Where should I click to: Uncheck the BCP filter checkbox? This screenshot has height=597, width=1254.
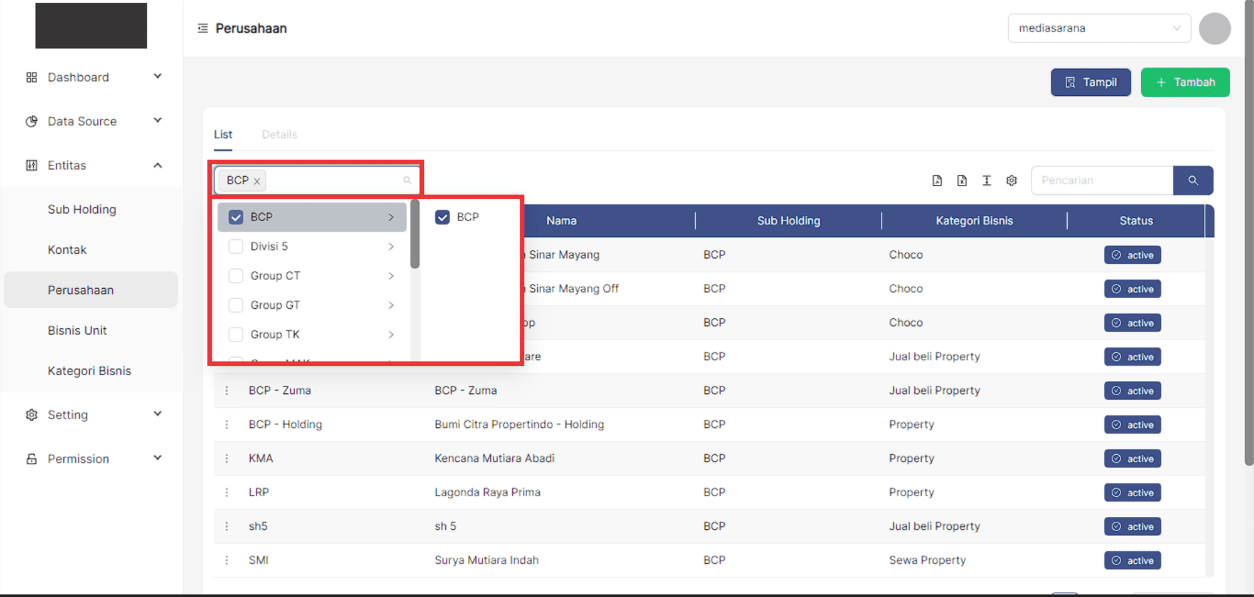pyautogui.click(x=236, y=217)
